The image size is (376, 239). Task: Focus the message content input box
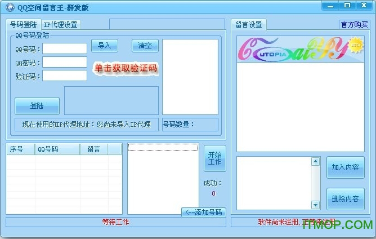[x=274, y=183]
